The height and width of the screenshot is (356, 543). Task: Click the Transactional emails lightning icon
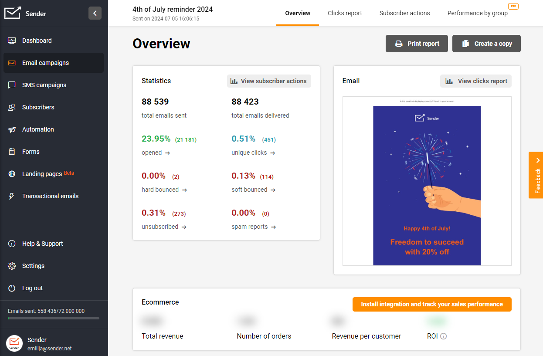[x=12, y=196]
